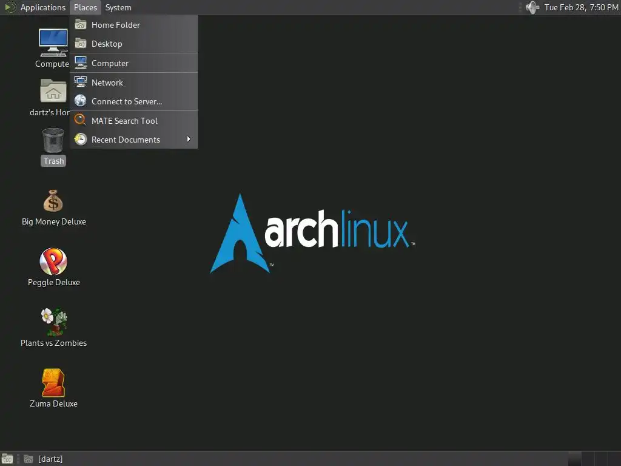Click the MATE logo icon in the top panel
The width and height of the screenshot is (621, 466).
click(10, 7)
